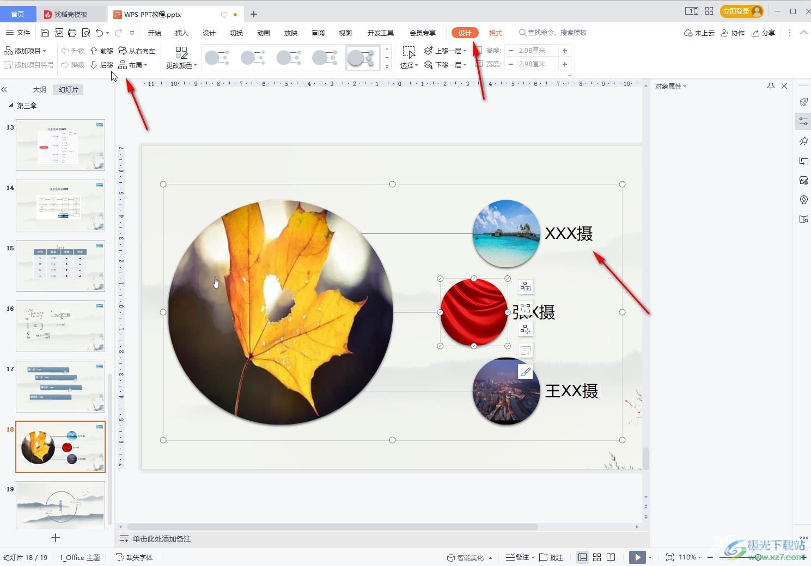
Task: Click plus to add new slide
Action: tap(55, 538)
